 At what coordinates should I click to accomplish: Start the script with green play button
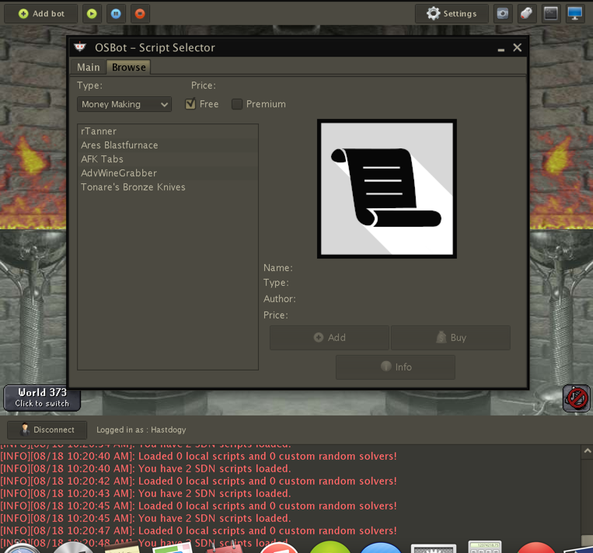92,14
